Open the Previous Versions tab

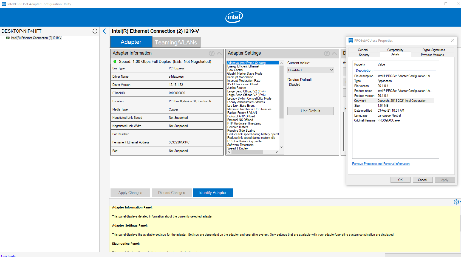click(432, 55)
